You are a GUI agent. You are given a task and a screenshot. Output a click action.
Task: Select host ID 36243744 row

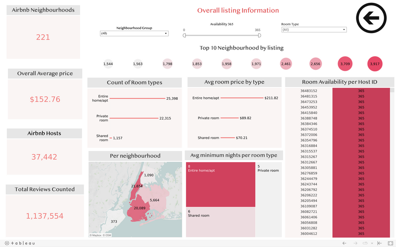point(338,184)
